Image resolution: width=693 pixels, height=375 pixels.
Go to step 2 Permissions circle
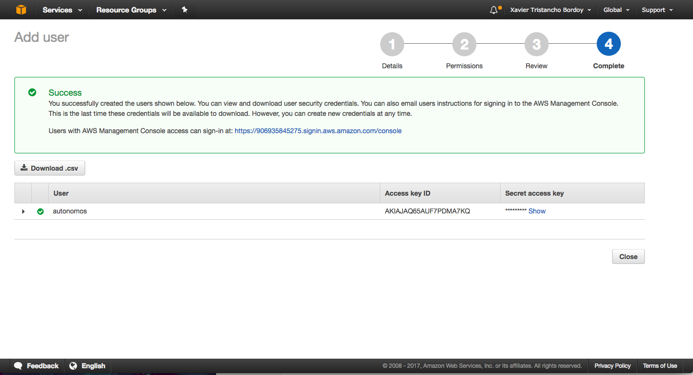464,45
